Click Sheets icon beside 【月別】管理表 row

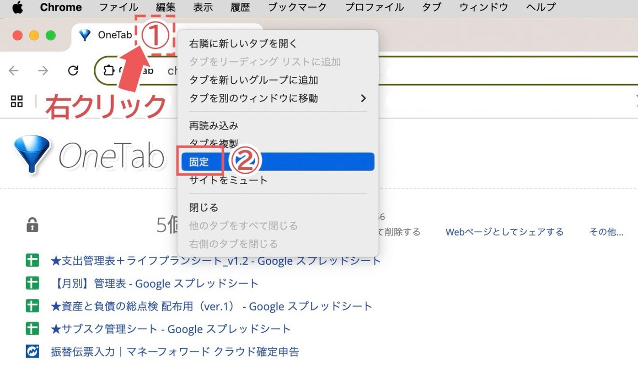pos(32,283)
